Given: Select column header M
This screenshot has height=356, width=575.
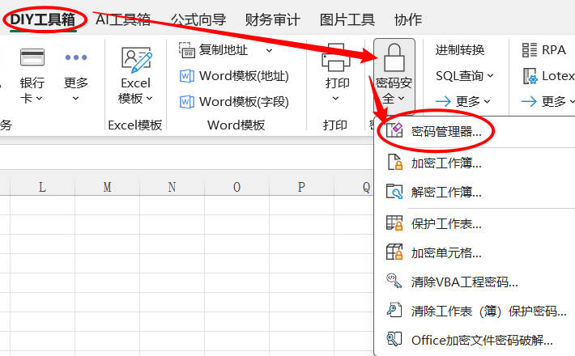Looking at the screenshot, I should tap(107, 187).
